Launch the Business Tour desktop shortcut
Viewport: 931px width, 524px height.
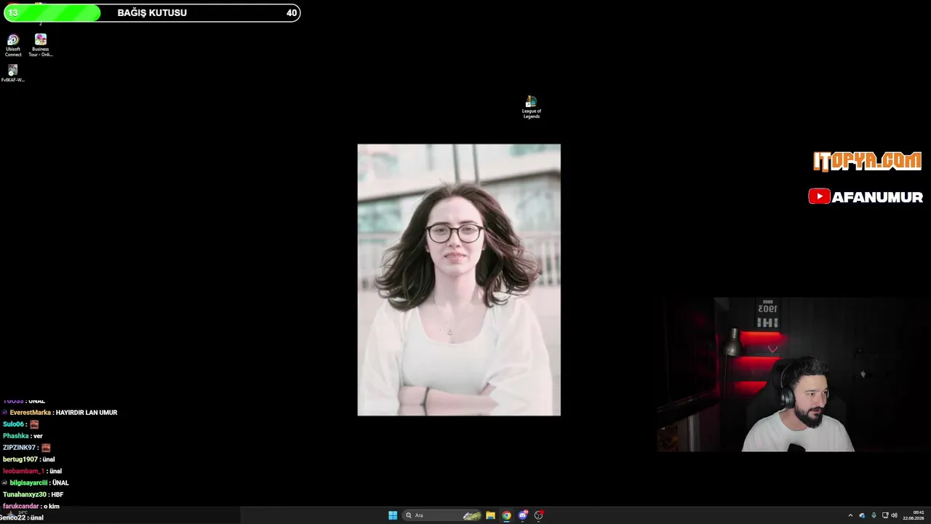41,45
